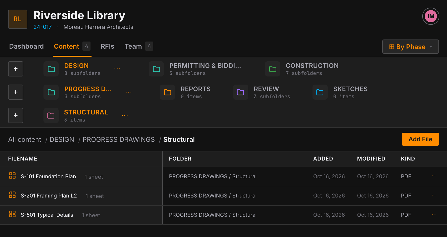Go to PROGRESS DRAWINGS breadcrumb link
This screenshot has width=447, height=237.
click(x=119, y=140)
